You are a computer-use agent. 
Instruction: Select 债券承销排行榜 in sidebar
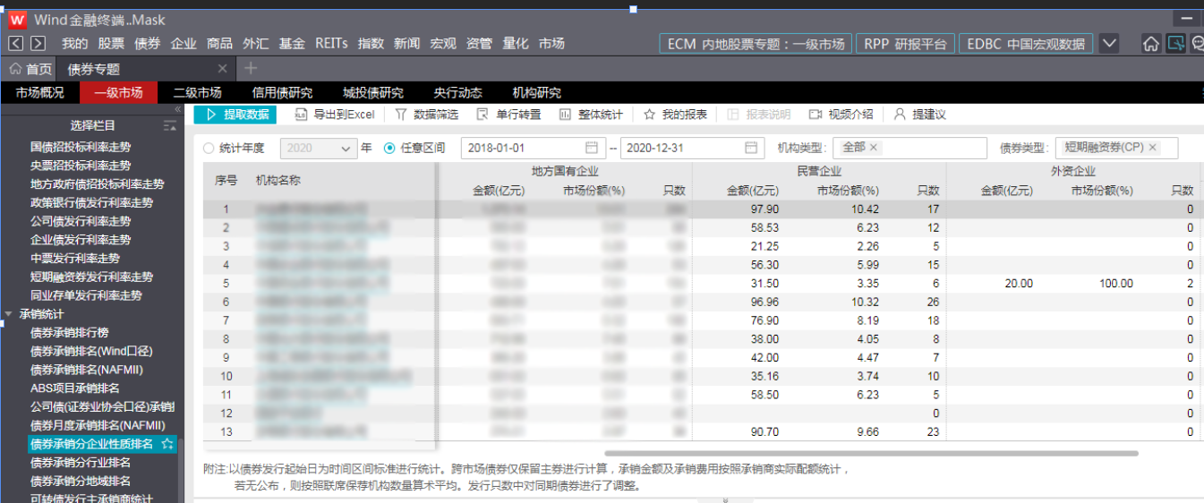pyautogui.click(x=69, y=333)
